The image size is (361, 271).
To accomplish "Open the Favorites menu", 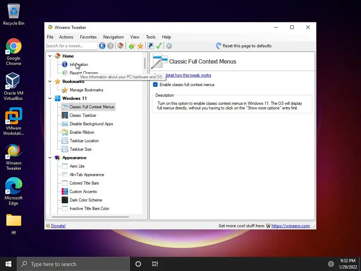I will [88, 37].
